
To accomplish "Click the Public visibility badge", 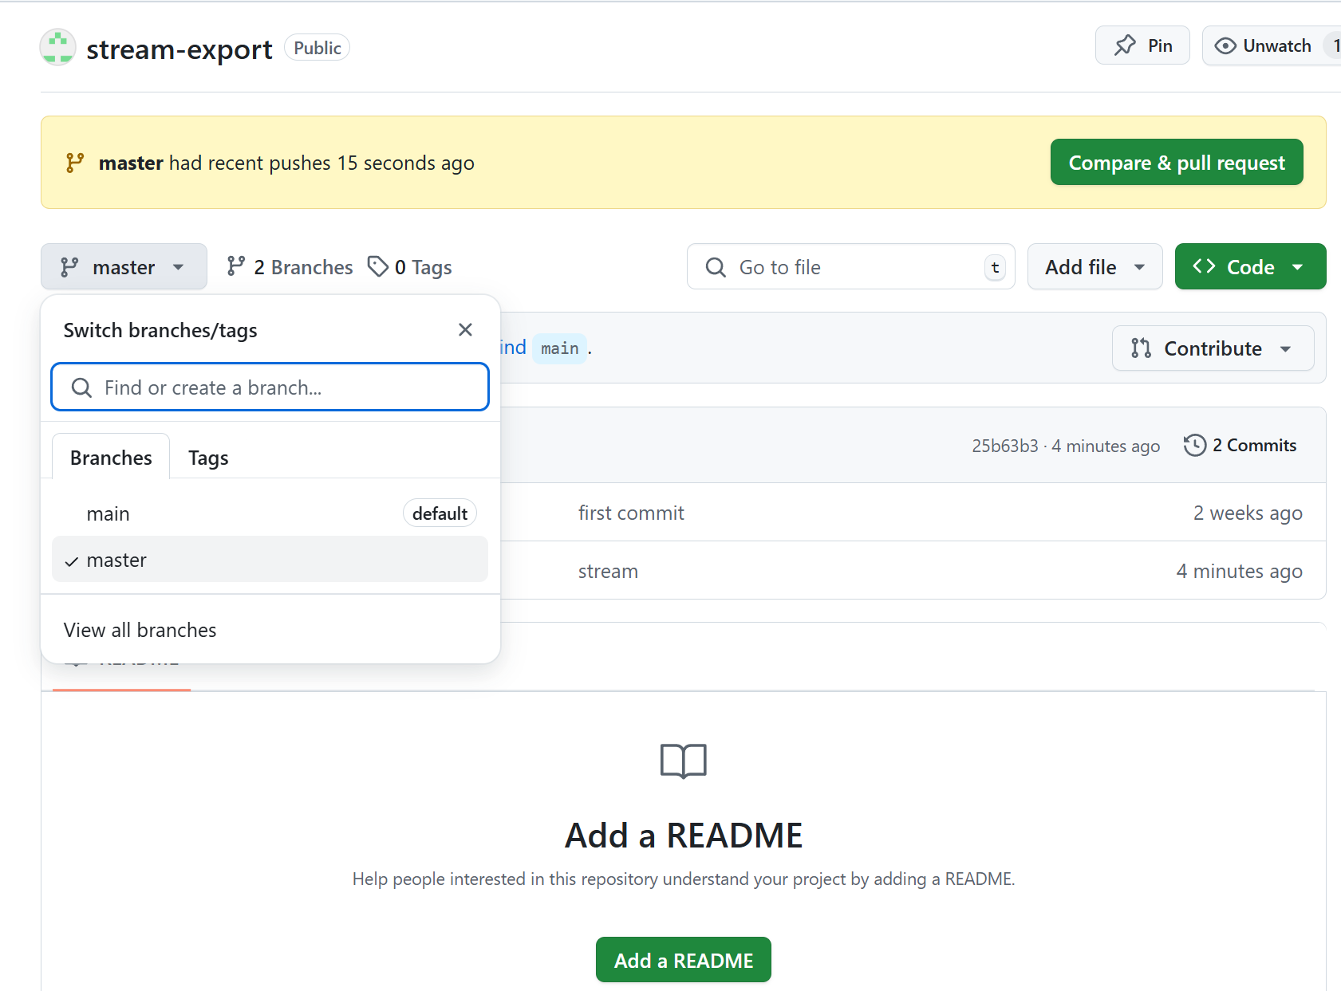I will click(x=317, y=48).
